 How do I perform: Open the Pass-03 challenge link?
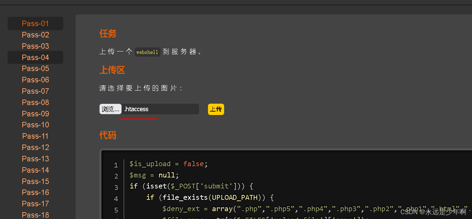point(35,46)
